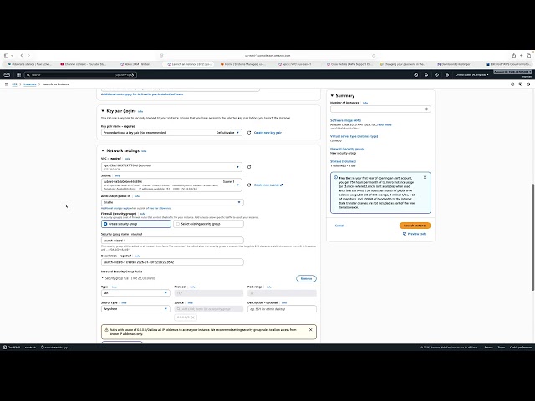Screen dimensions: 535x401
Task: Click the Network settings Info link
Action: point(144,151)
